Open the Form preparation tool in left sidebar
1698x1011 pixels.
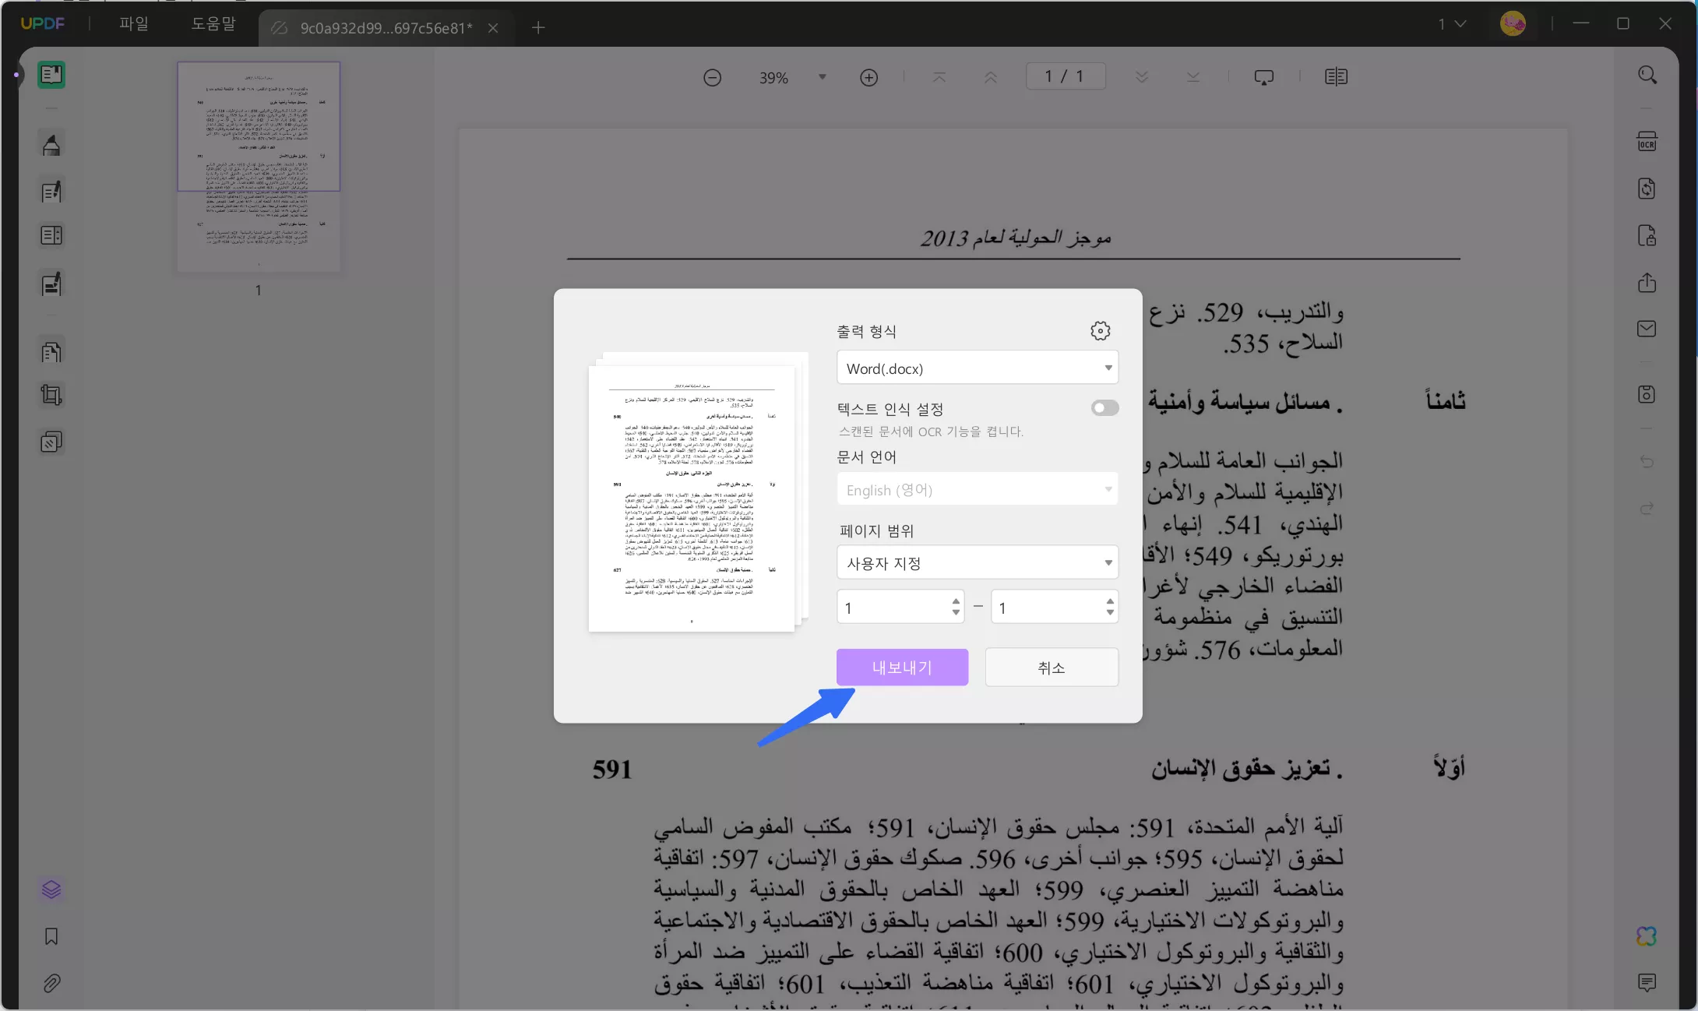[51, 235]
